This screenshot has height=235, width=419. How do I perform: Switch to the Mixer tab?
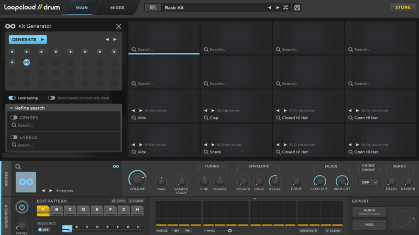coord(117,8)
